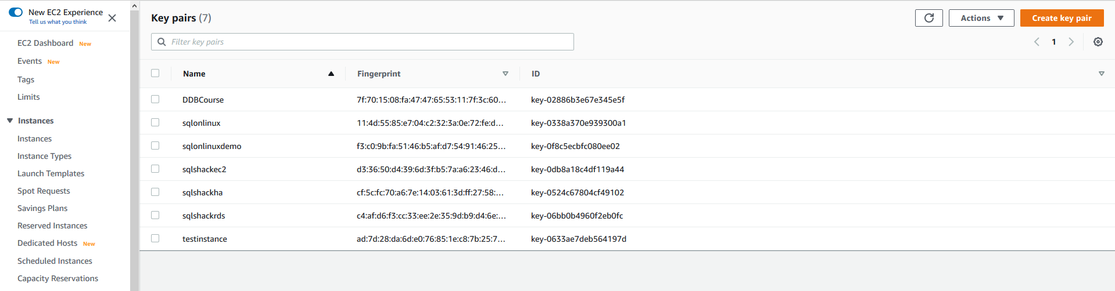Tick the select-all key pairs checkbox

point(155,73)
